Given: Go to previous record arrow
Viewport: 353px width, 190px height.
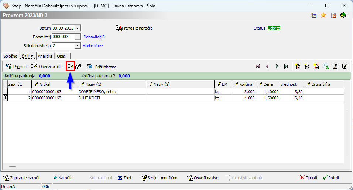Looking at the screenshot, I should pos(267,67).
